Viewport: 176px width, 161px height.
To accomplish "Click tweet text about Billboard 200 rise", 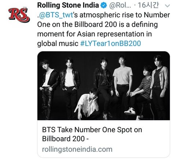I will point(103,29).
